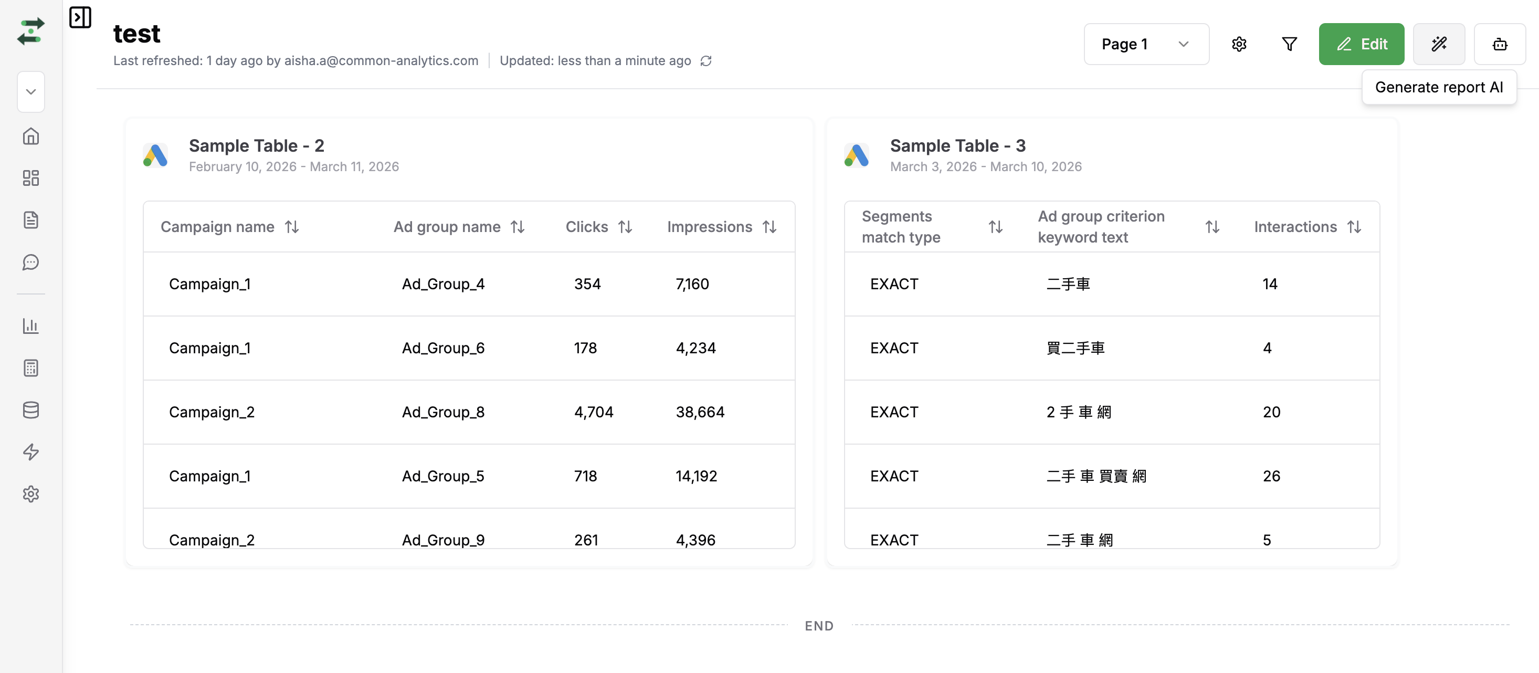The image size is (1539, 673).
Task: Click the chat bubble icon in sidebar
Action: tap(31, 262)
